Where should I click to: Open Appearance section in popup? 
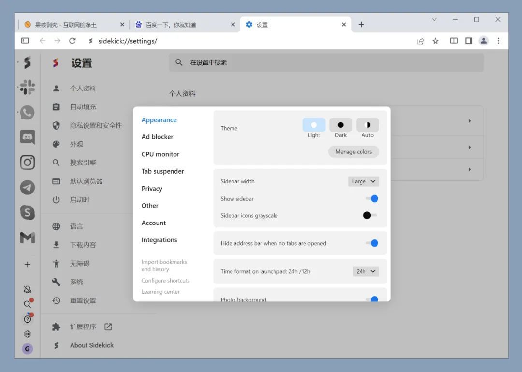[159, 119]
